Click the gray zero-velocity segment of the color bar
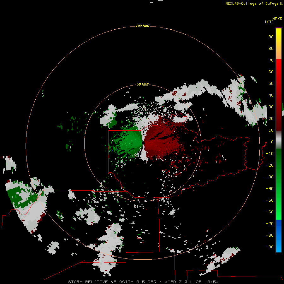Image resolution: width=284 pixels, height=284 pixels. (279, 140)
